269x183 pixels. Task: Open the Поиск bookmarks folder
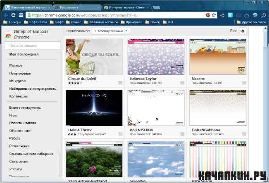point(152,22)
